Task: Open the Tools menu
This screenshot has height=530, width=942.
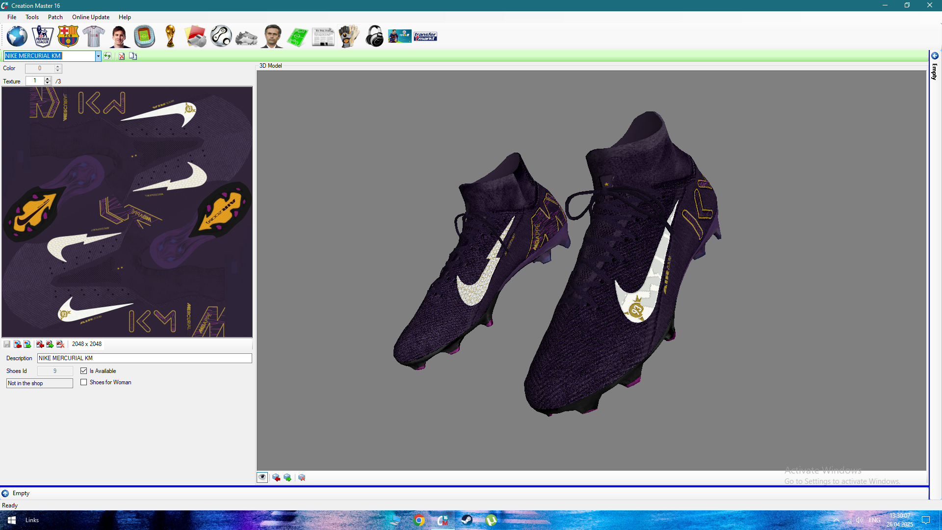Action: point(32,17)
